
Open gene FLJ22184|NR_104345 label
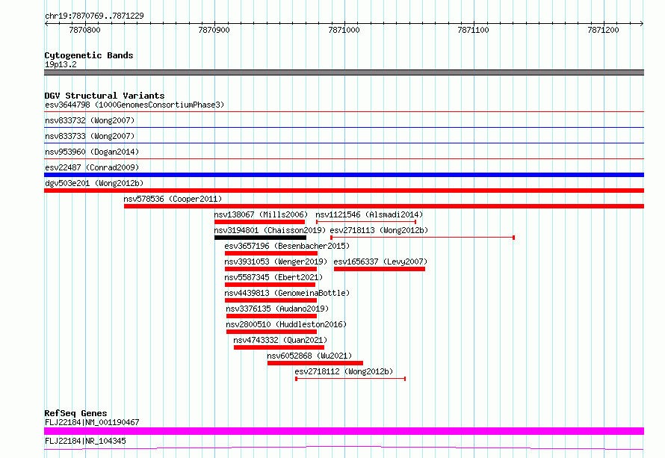[85, 441]
